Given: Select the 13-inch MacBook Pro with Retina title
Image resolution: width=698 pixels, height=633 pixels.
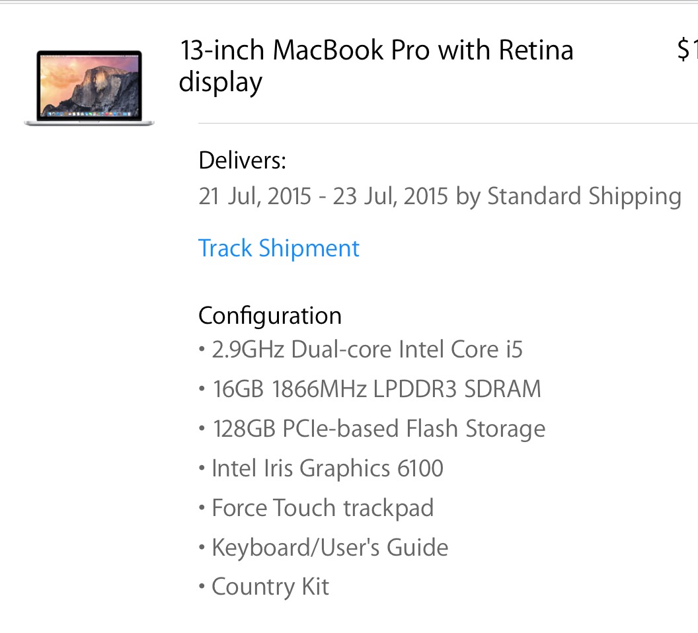Looking at the screenshot, I should [377, 50].
